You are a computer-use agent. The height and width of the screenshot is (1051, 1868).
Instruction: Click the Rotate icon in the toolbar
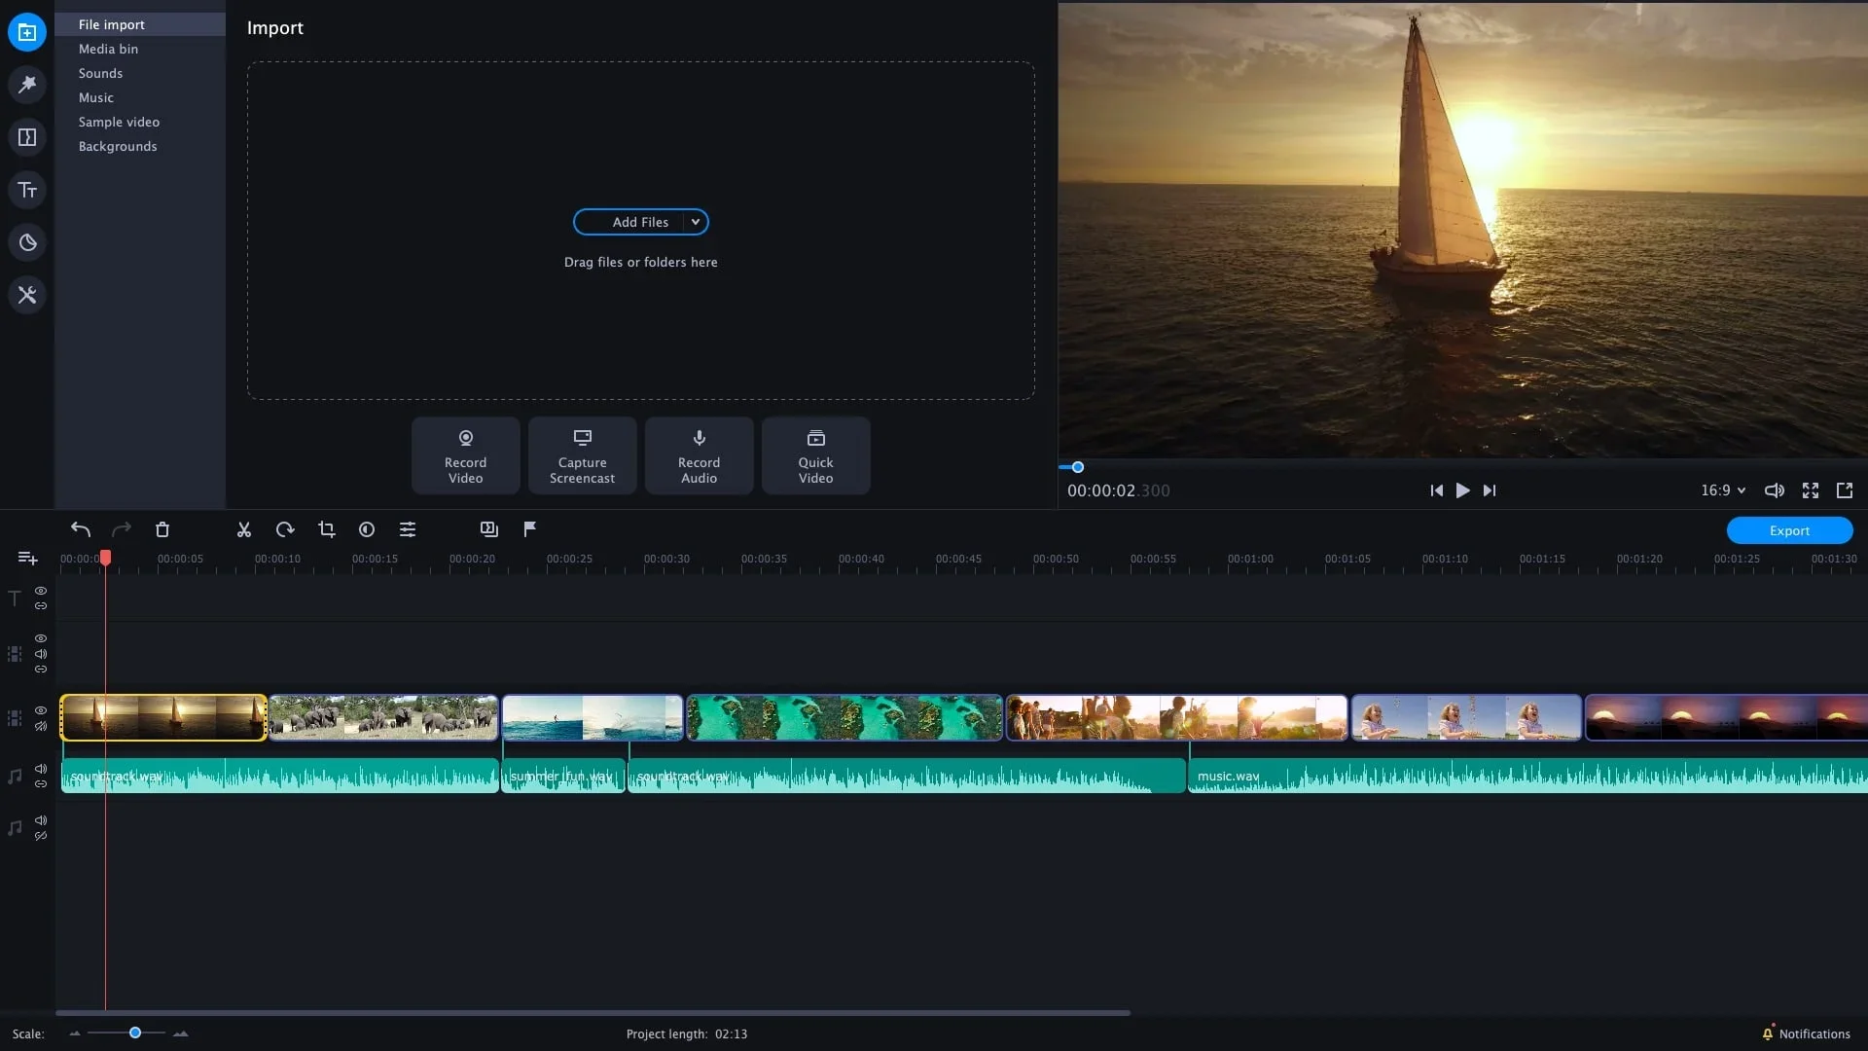[x=284, y=529]
